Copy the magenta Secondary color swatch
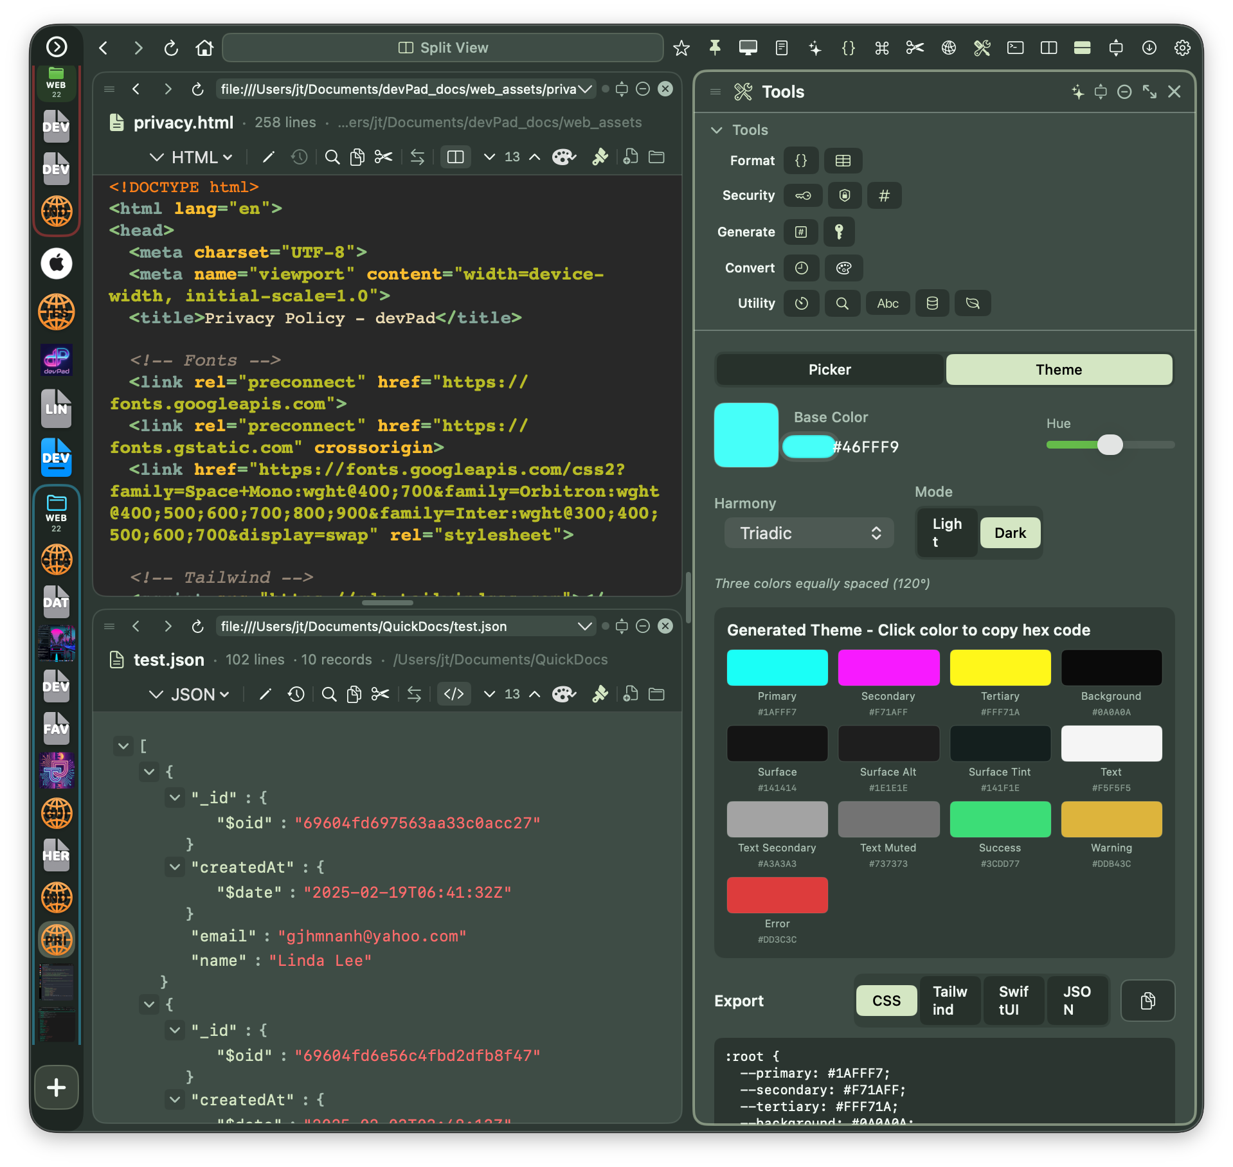This screenshot has width=1233, height=1167. tap(888, 667)
